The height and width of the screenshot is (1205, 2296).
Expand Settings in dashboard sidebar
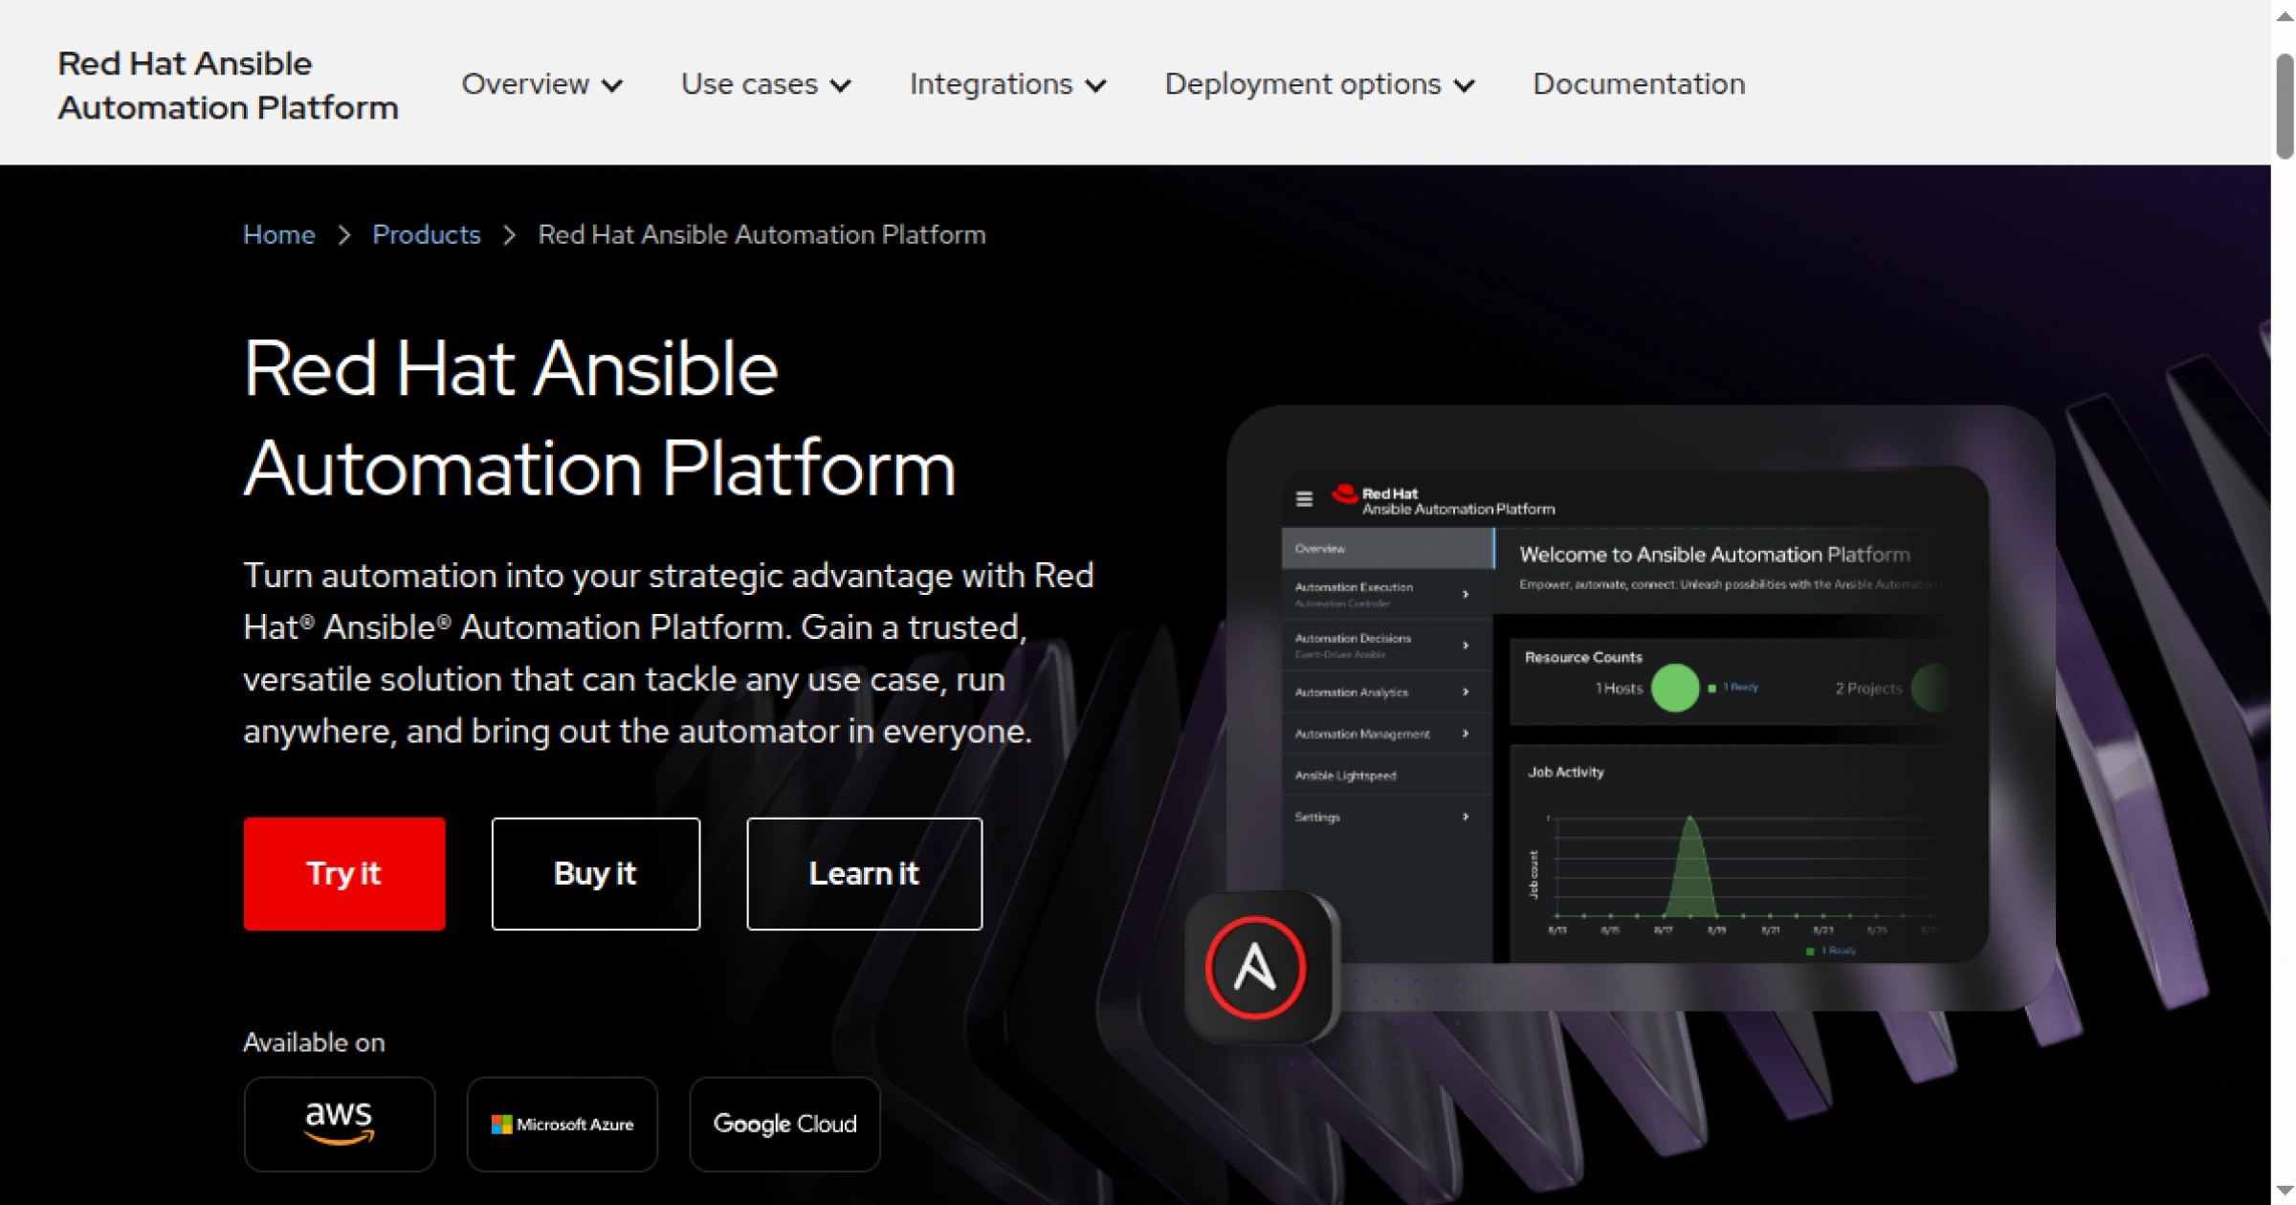pos(1387,817)
